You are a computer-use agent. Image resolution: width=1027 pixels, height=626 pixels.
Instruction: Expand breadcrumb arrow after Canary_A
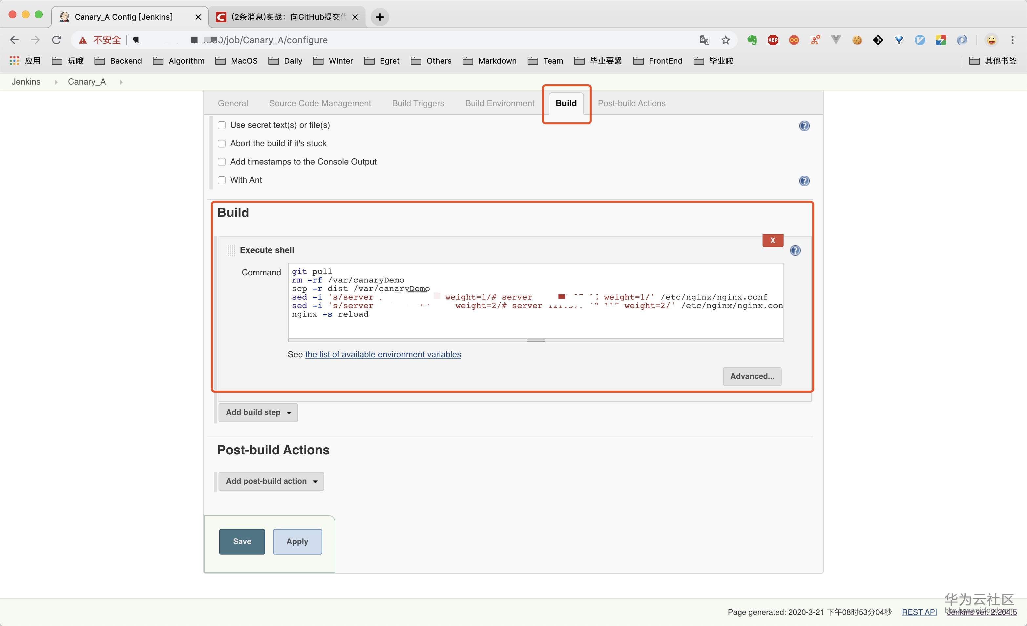tap(121, 82)
